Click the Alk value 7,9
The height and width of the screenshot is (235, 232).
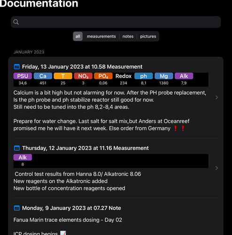pos(184,83)
